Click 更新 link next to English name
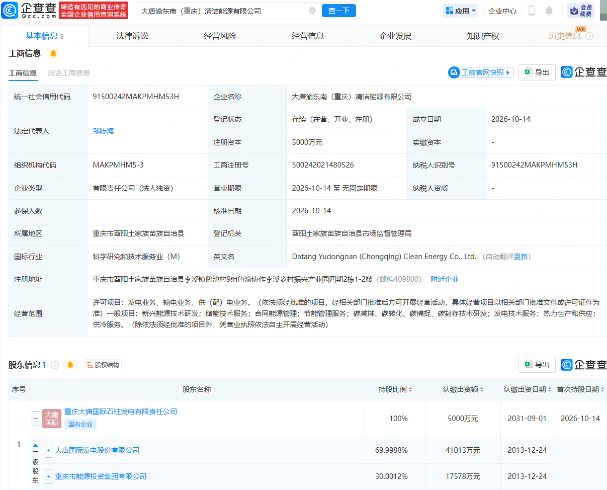The height and width of the screenshot is (490, 607). tap(521, 257)
